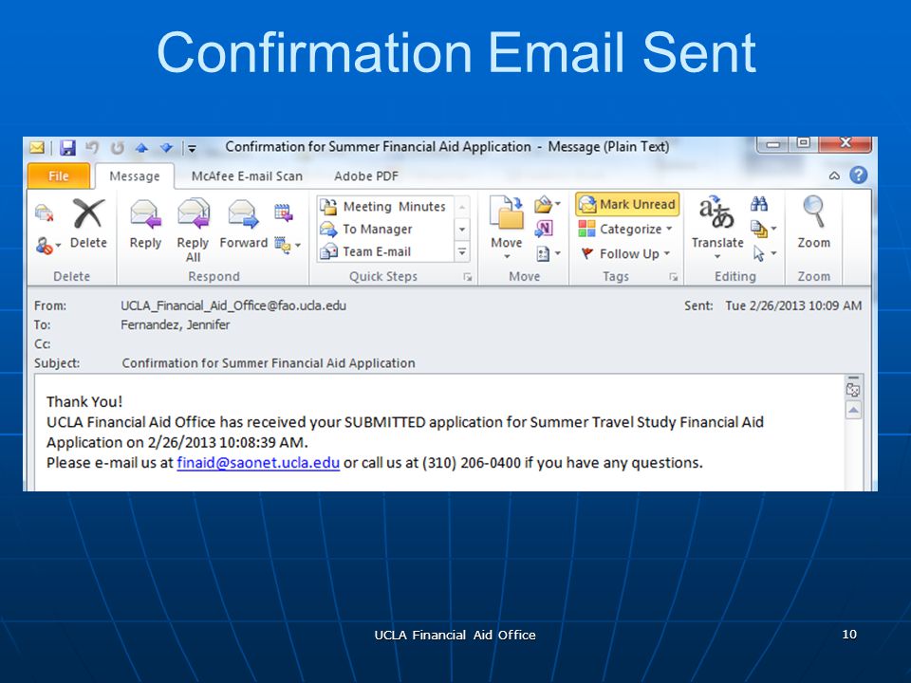
Task: Click the subject line text
Action: [x=269, y=363]
